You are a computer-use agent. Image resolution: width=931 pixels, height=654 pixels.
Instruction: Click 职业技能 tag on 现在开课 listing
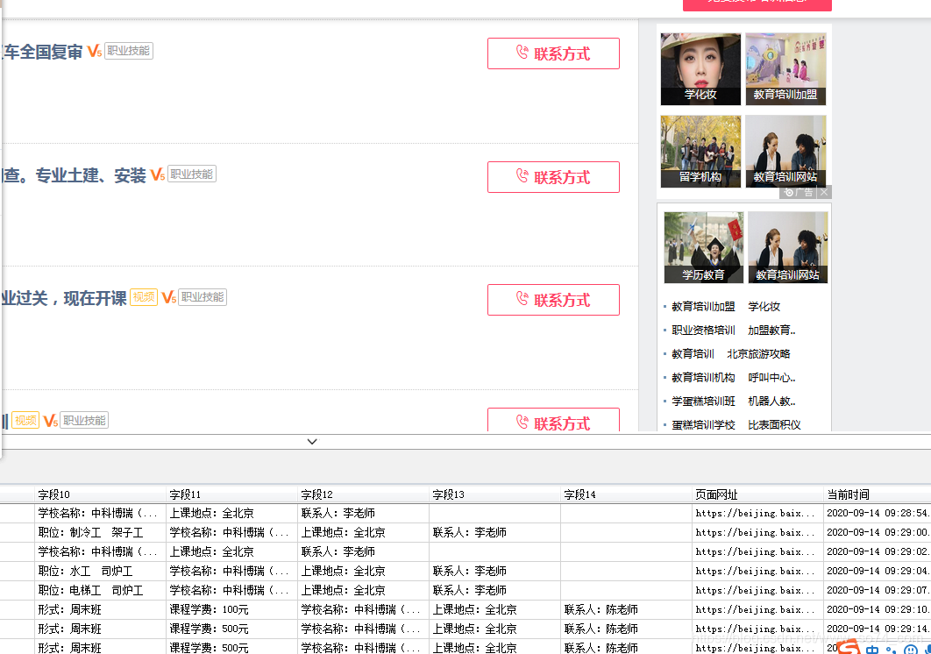click(x=203, y=297)
